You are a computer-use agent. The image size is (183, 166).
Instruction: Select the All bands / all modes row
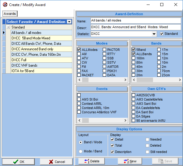[42, 33]
